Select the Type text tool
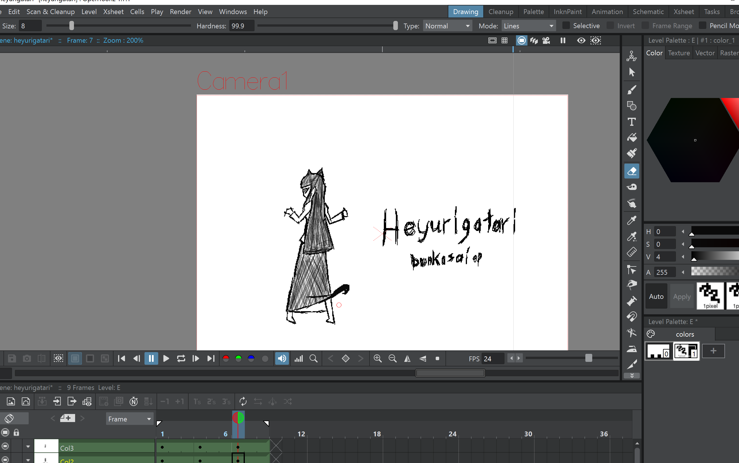 (x=632, y=121)
